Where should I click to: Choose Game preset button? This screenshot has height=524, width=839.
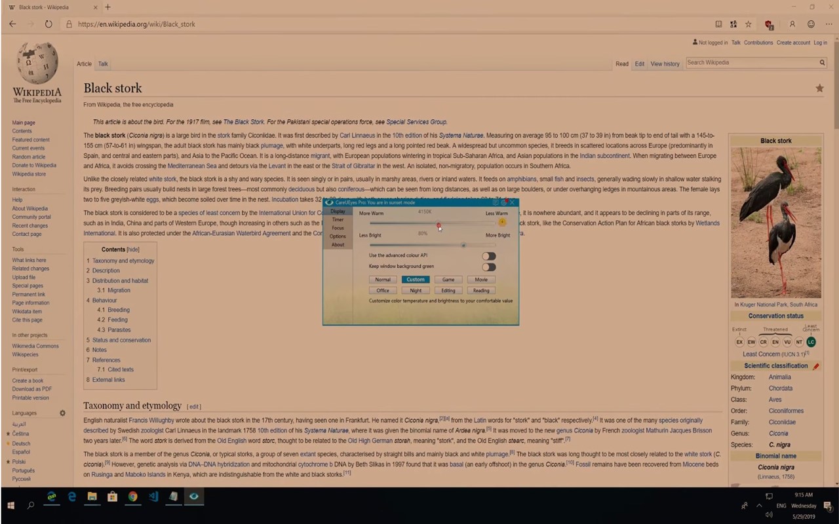pyautogui.click(x=448, y=280)
